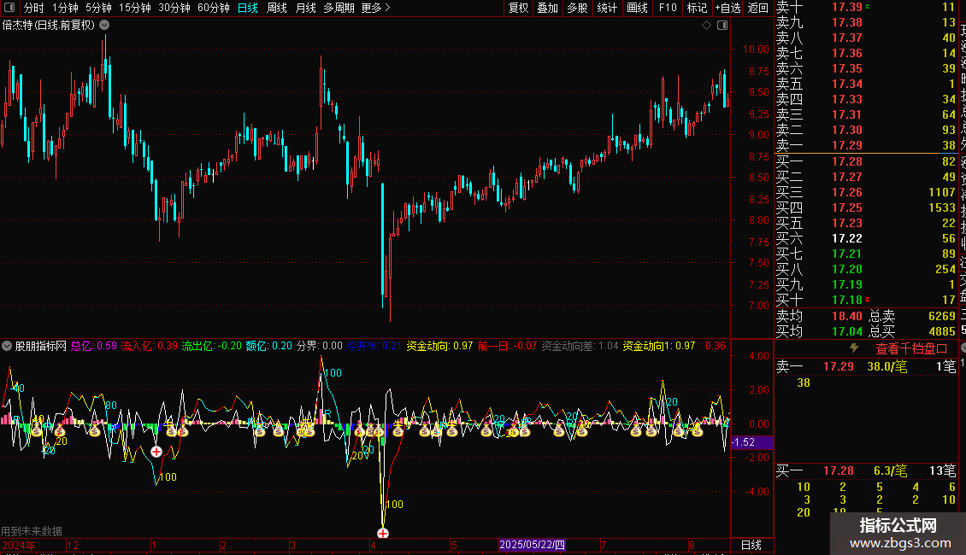The image size is (966, 555).
Task: Click the 10.00 price axis label
Action: (756, 50)
